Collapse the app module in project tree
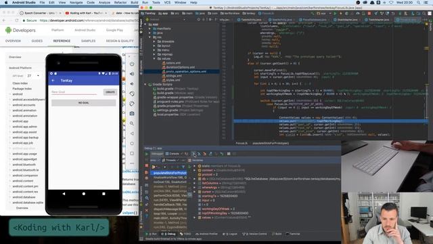This screenshot has height=244, width=433. pos(145,24)
